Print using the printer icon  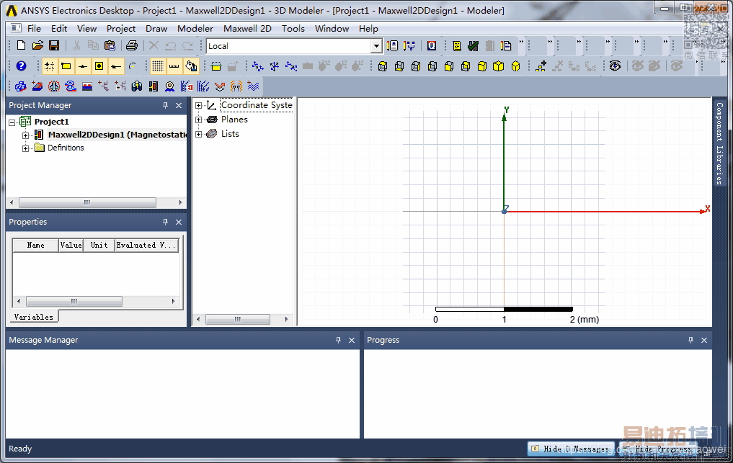(x=133, y=45)
